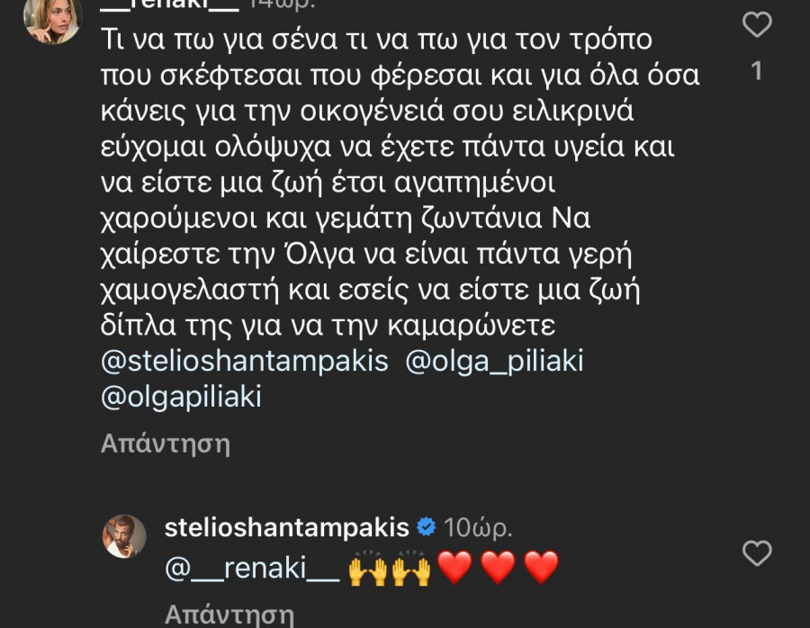View the like count on the first comment
The width and height of the screenshot is (810, 628).
[x=757, y=70]
